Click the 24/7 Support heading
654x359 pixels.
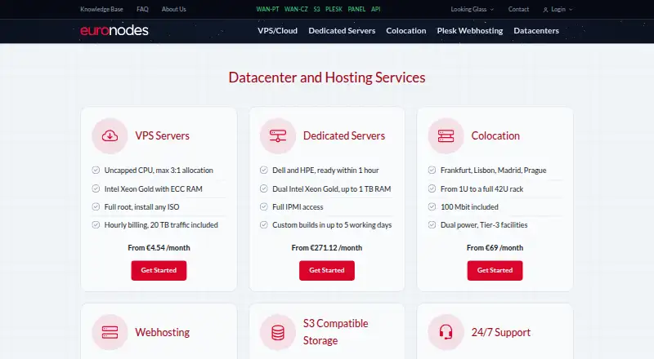click(501, 332)
